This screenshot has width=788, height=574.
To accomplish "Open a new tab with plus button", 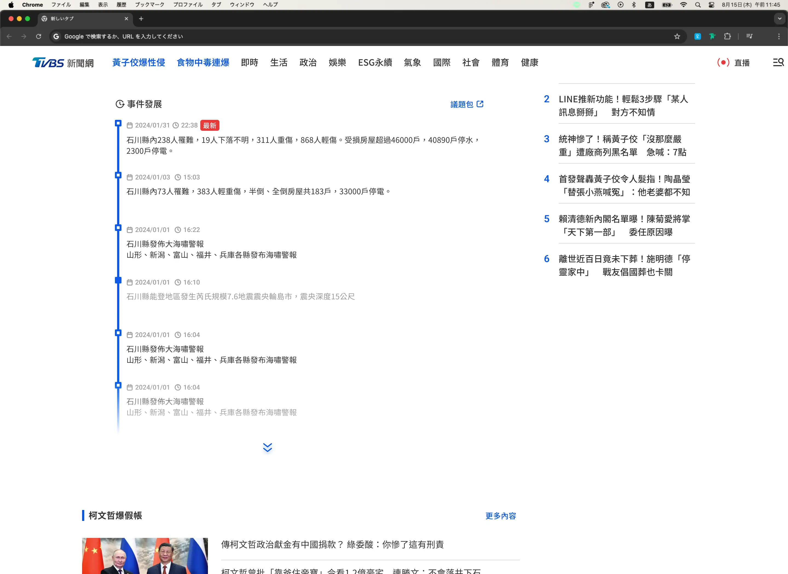I will coord(141,19).
